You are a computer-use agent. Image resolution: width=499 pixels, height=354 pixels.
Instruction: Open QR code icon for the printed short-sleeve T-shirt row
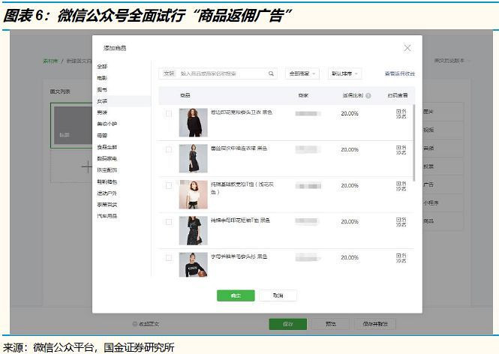click(x=401, y=222)
